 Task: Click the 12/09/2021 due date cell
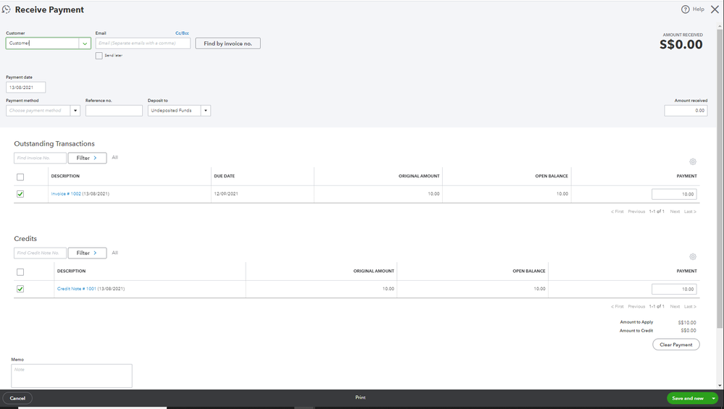pos(226,194)
